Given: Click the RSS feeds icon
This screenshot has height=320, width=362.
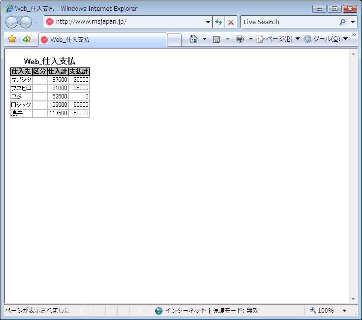Looking at the screenshot, I should 216,39.
